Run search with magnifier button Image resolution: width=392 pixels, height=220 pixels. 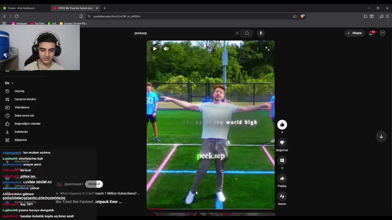[247, 33]
